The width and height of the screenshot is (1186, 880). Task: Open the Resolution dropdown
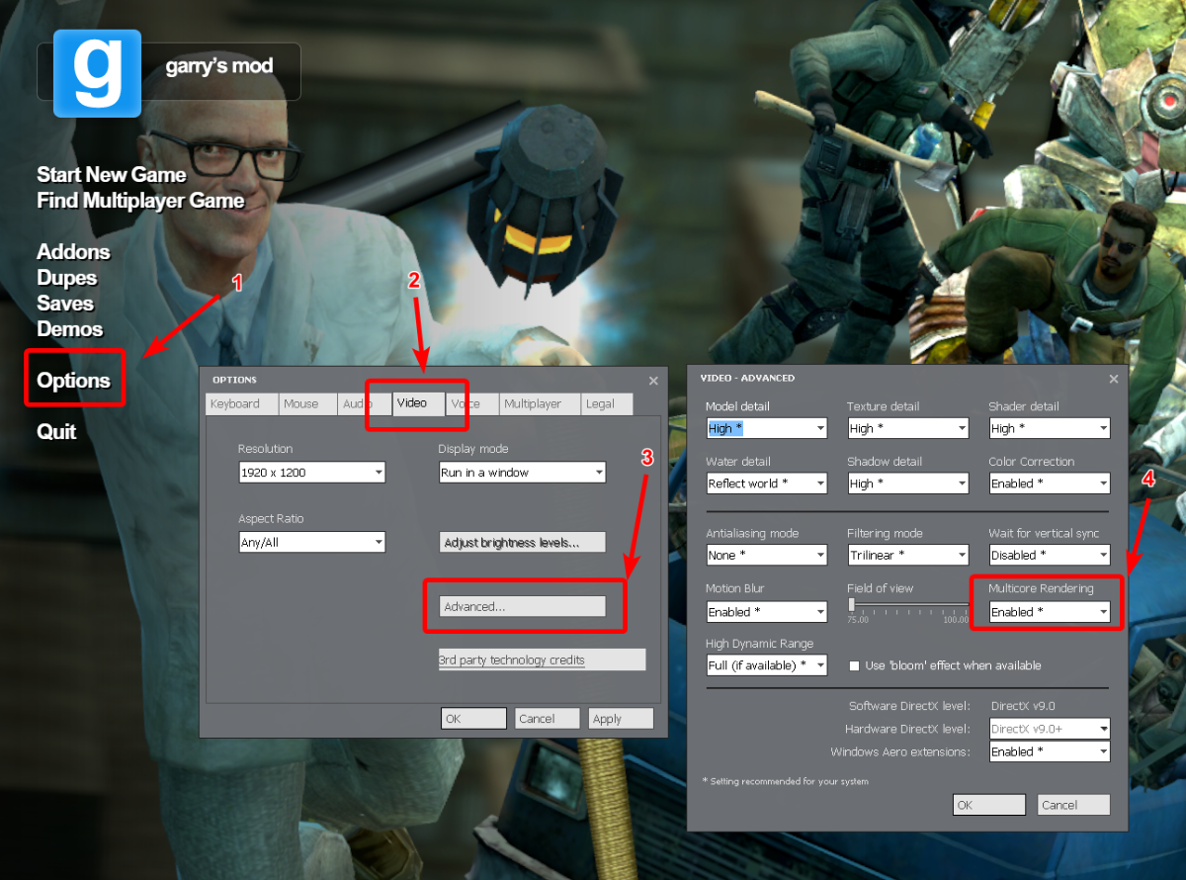pyautogui.click(x=311, y=473)
